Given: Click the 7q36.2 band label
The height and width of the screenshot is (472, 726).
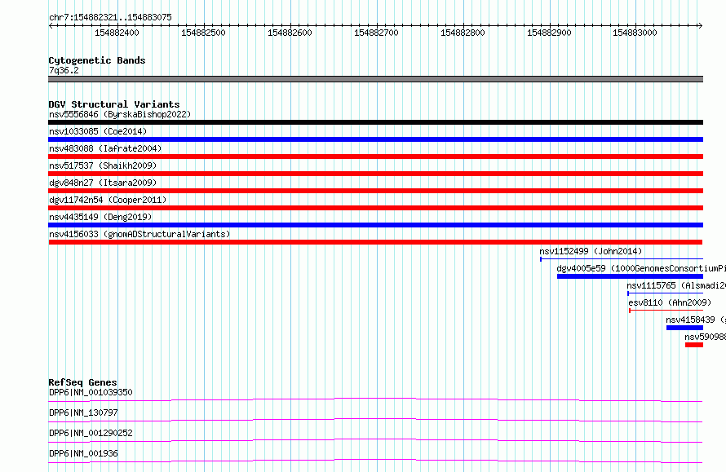Looking at the screenshot, I should click(64, 70).
